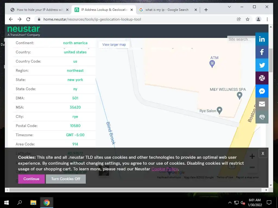The height and width of the screenshot is (208, 278).
Task: Share page via Messenger icon
Action: coord(262,91)
